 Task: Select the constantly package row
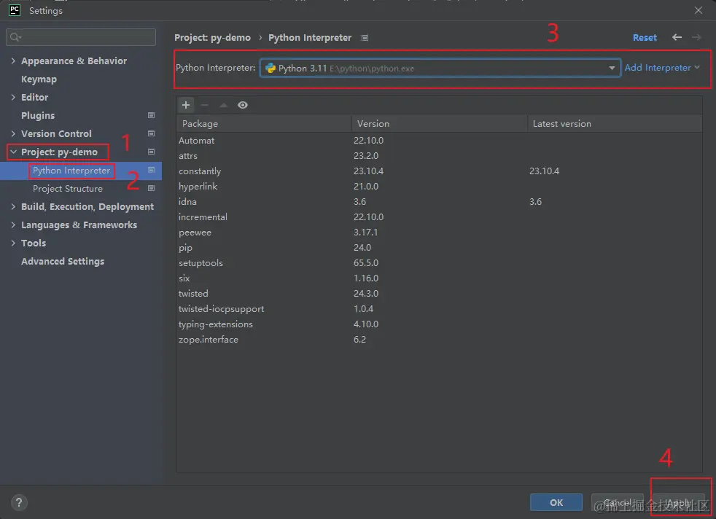tap(439, 171)
